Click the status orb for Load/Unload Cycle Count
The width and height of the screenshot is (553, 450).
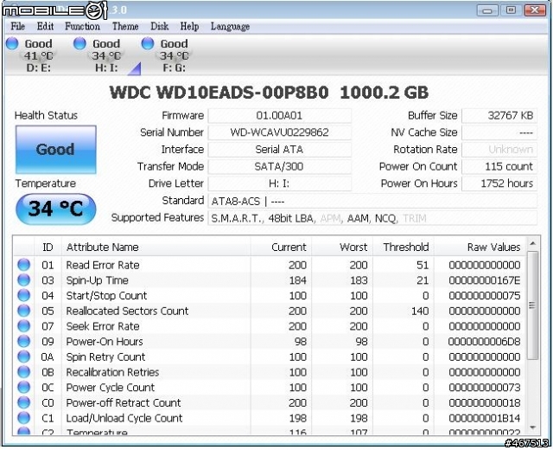point(23,418)
